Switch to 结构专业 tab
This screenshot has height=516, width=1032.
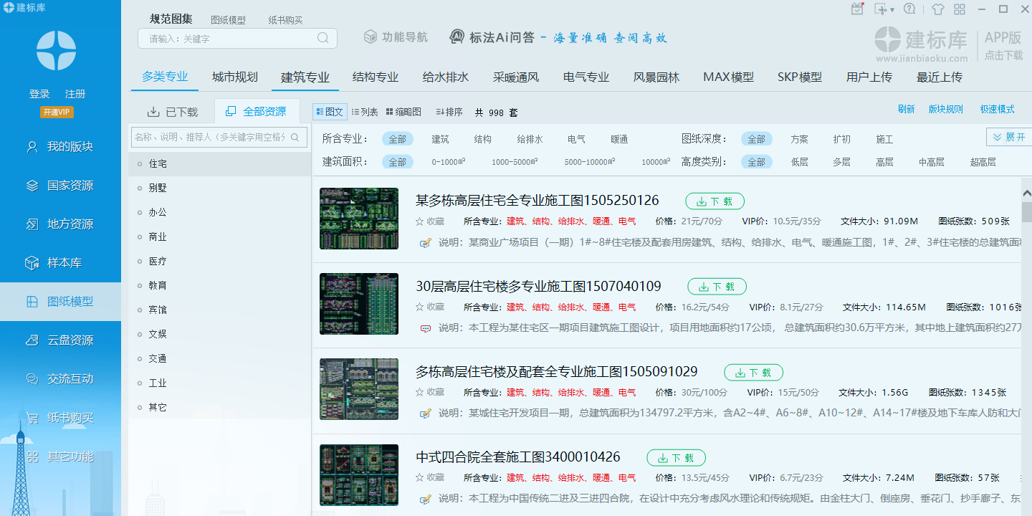click(x=376, y=77)
